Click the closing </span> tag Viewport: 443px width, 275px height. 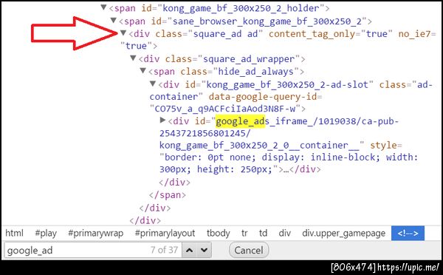pos(168,195)
